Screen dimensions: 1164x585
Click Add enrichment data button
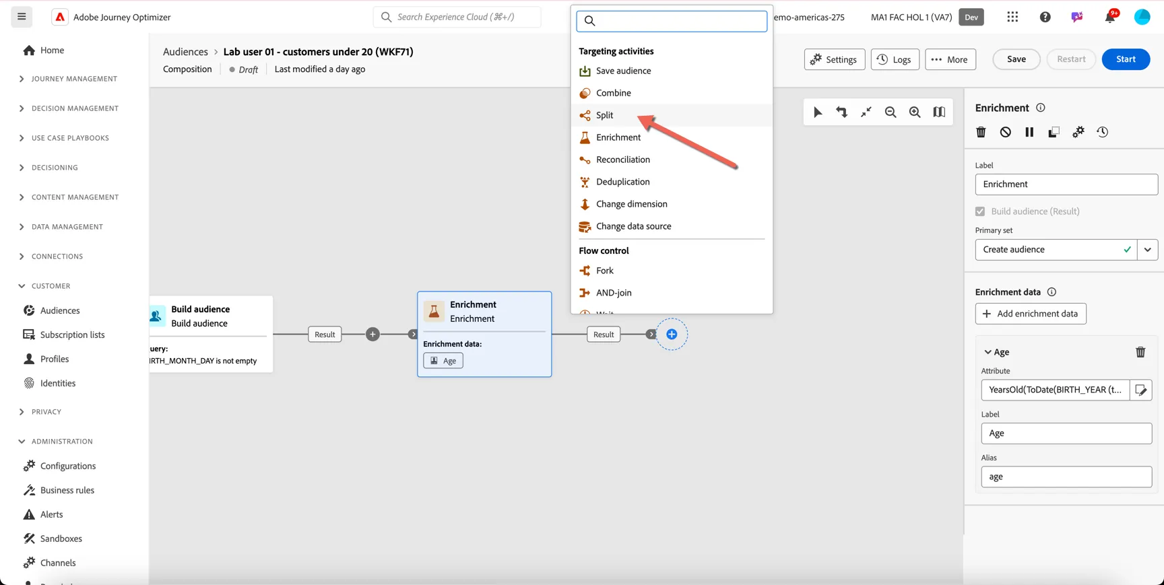[1031, 314]
